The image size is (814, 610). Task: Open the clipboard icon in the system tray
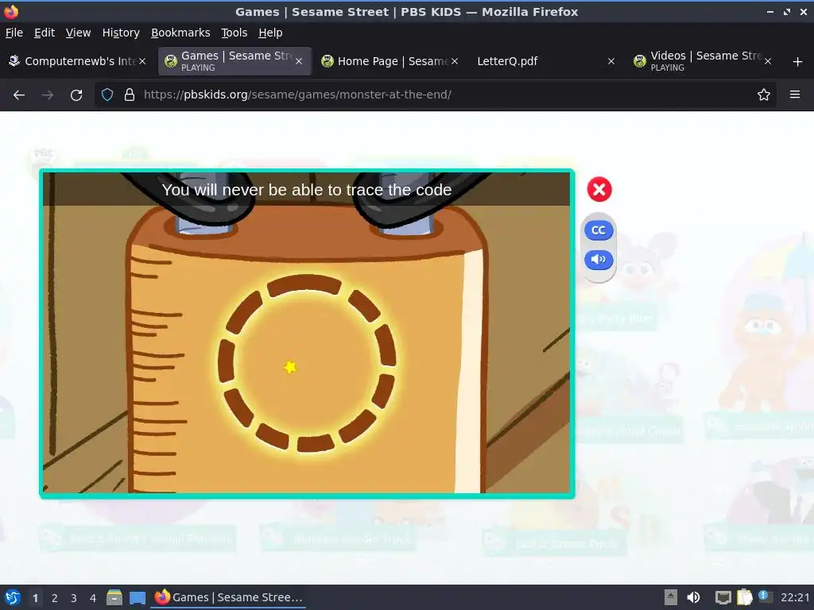click(744, 597)
